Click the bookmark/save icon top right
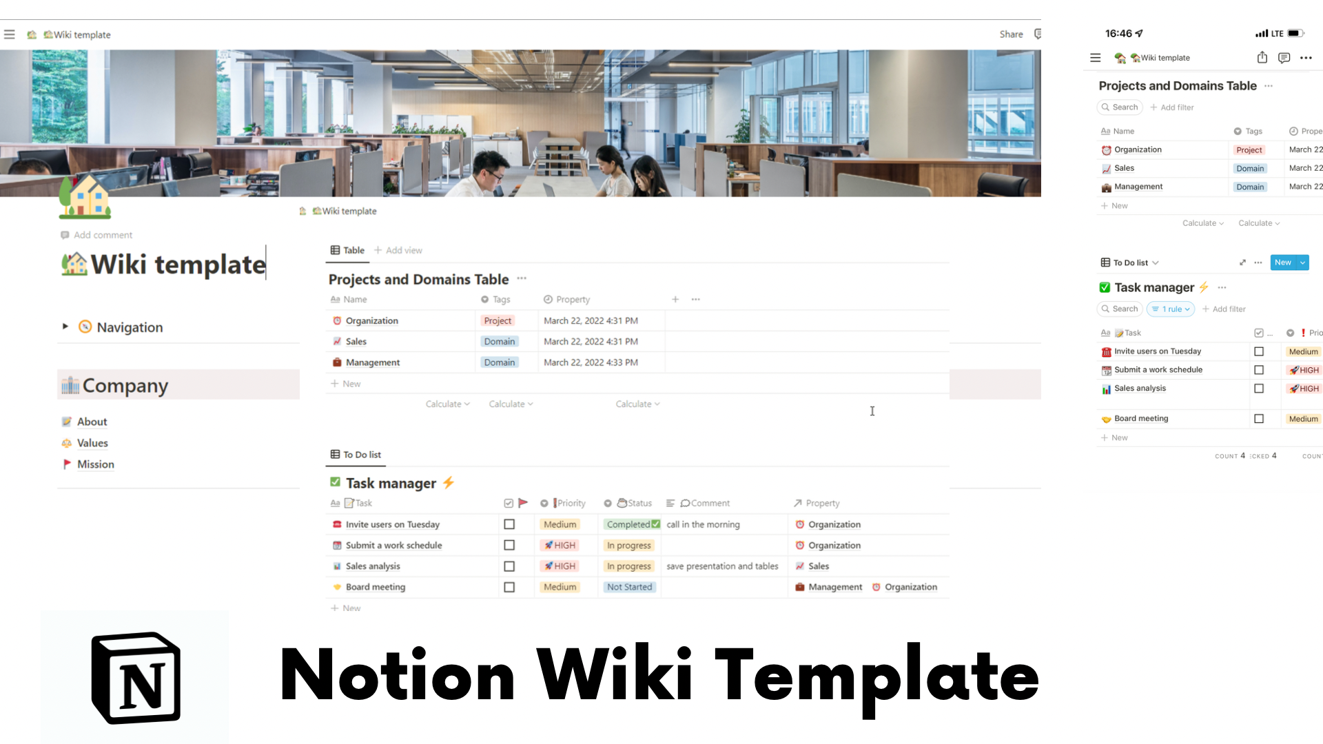 (1037, 34)
